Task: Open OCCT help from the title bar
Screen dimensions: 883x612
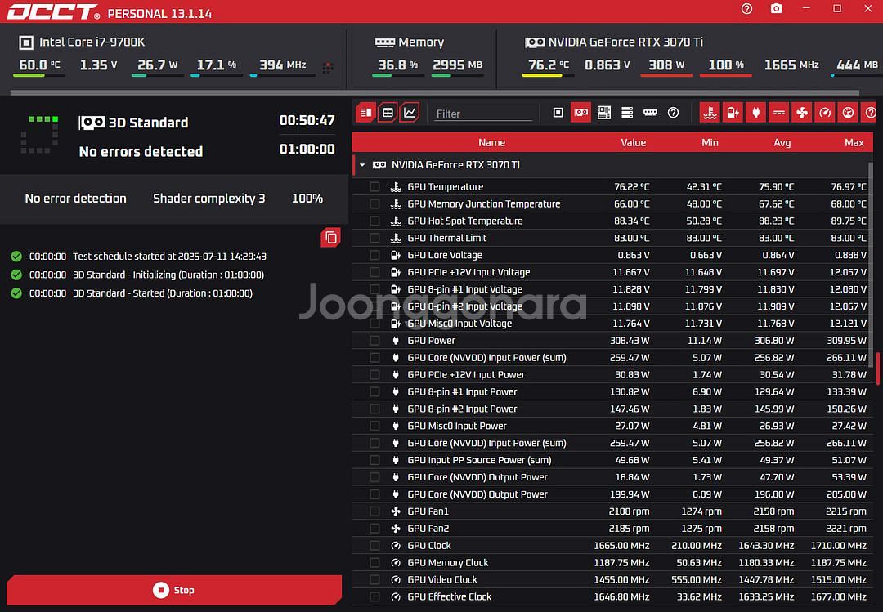Action: 746,9
